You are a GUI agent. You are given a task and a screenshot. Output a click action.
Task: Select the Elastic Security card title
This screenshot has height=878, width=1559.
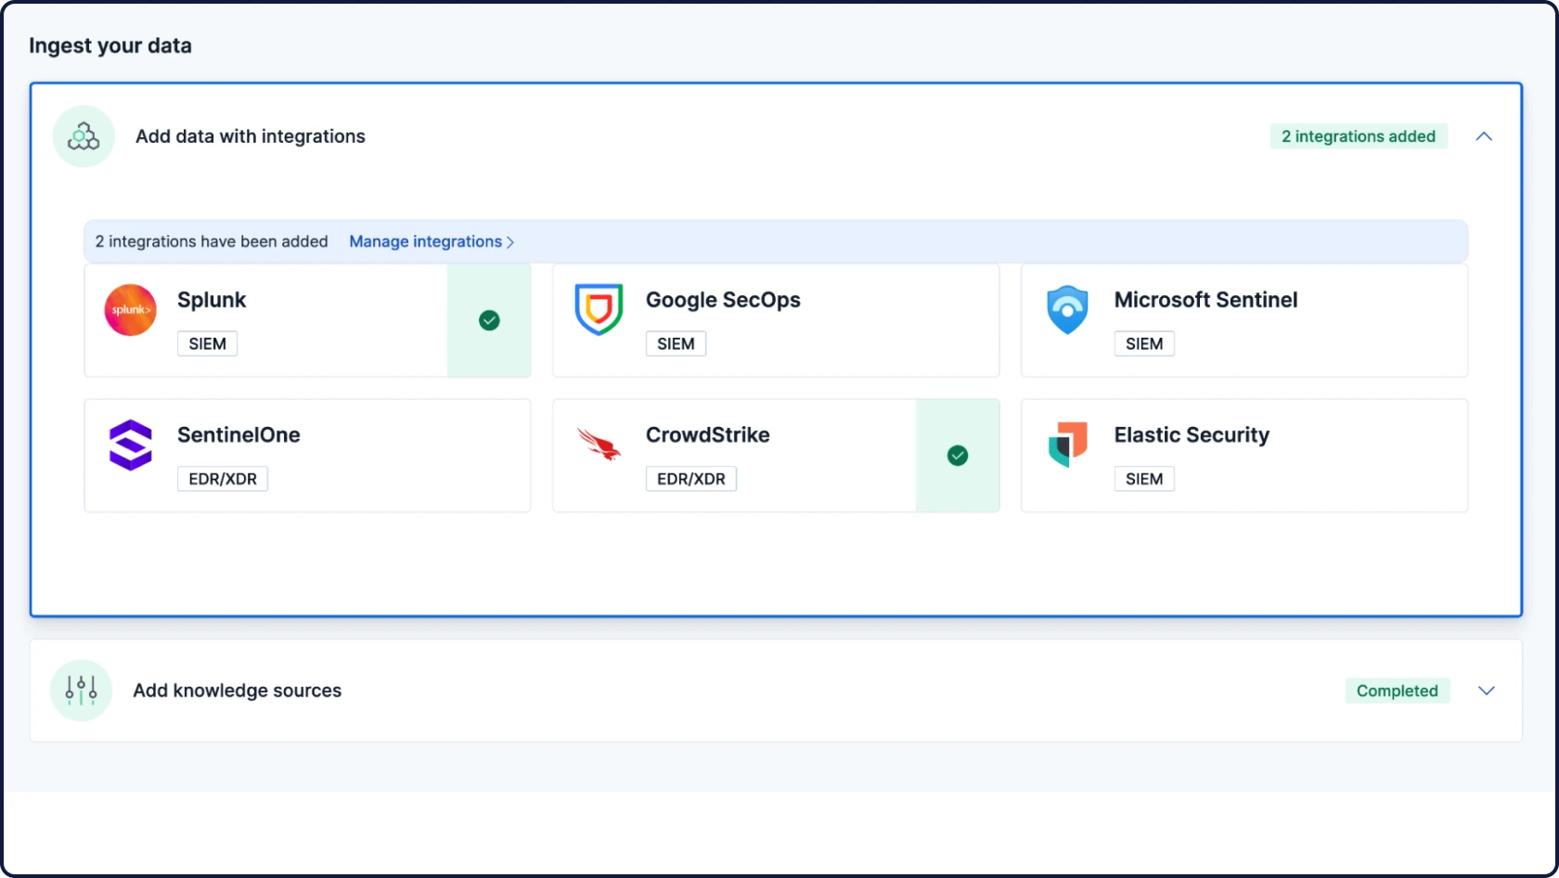tap(1192, 435)
